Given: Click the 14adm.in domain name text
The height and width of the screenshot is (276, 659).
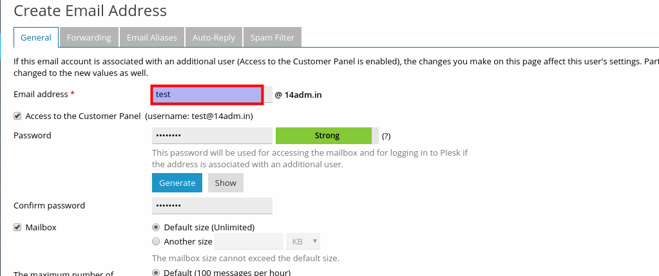Looking at the screenshot, I should coord(303,95).
